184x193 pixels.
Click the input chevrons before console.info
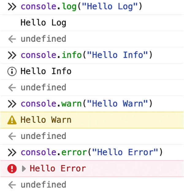coord(11,55)
